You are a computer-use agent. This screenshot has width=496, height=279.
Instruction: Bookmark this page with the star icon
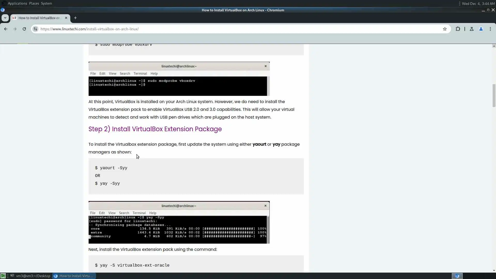pos(445,29)
